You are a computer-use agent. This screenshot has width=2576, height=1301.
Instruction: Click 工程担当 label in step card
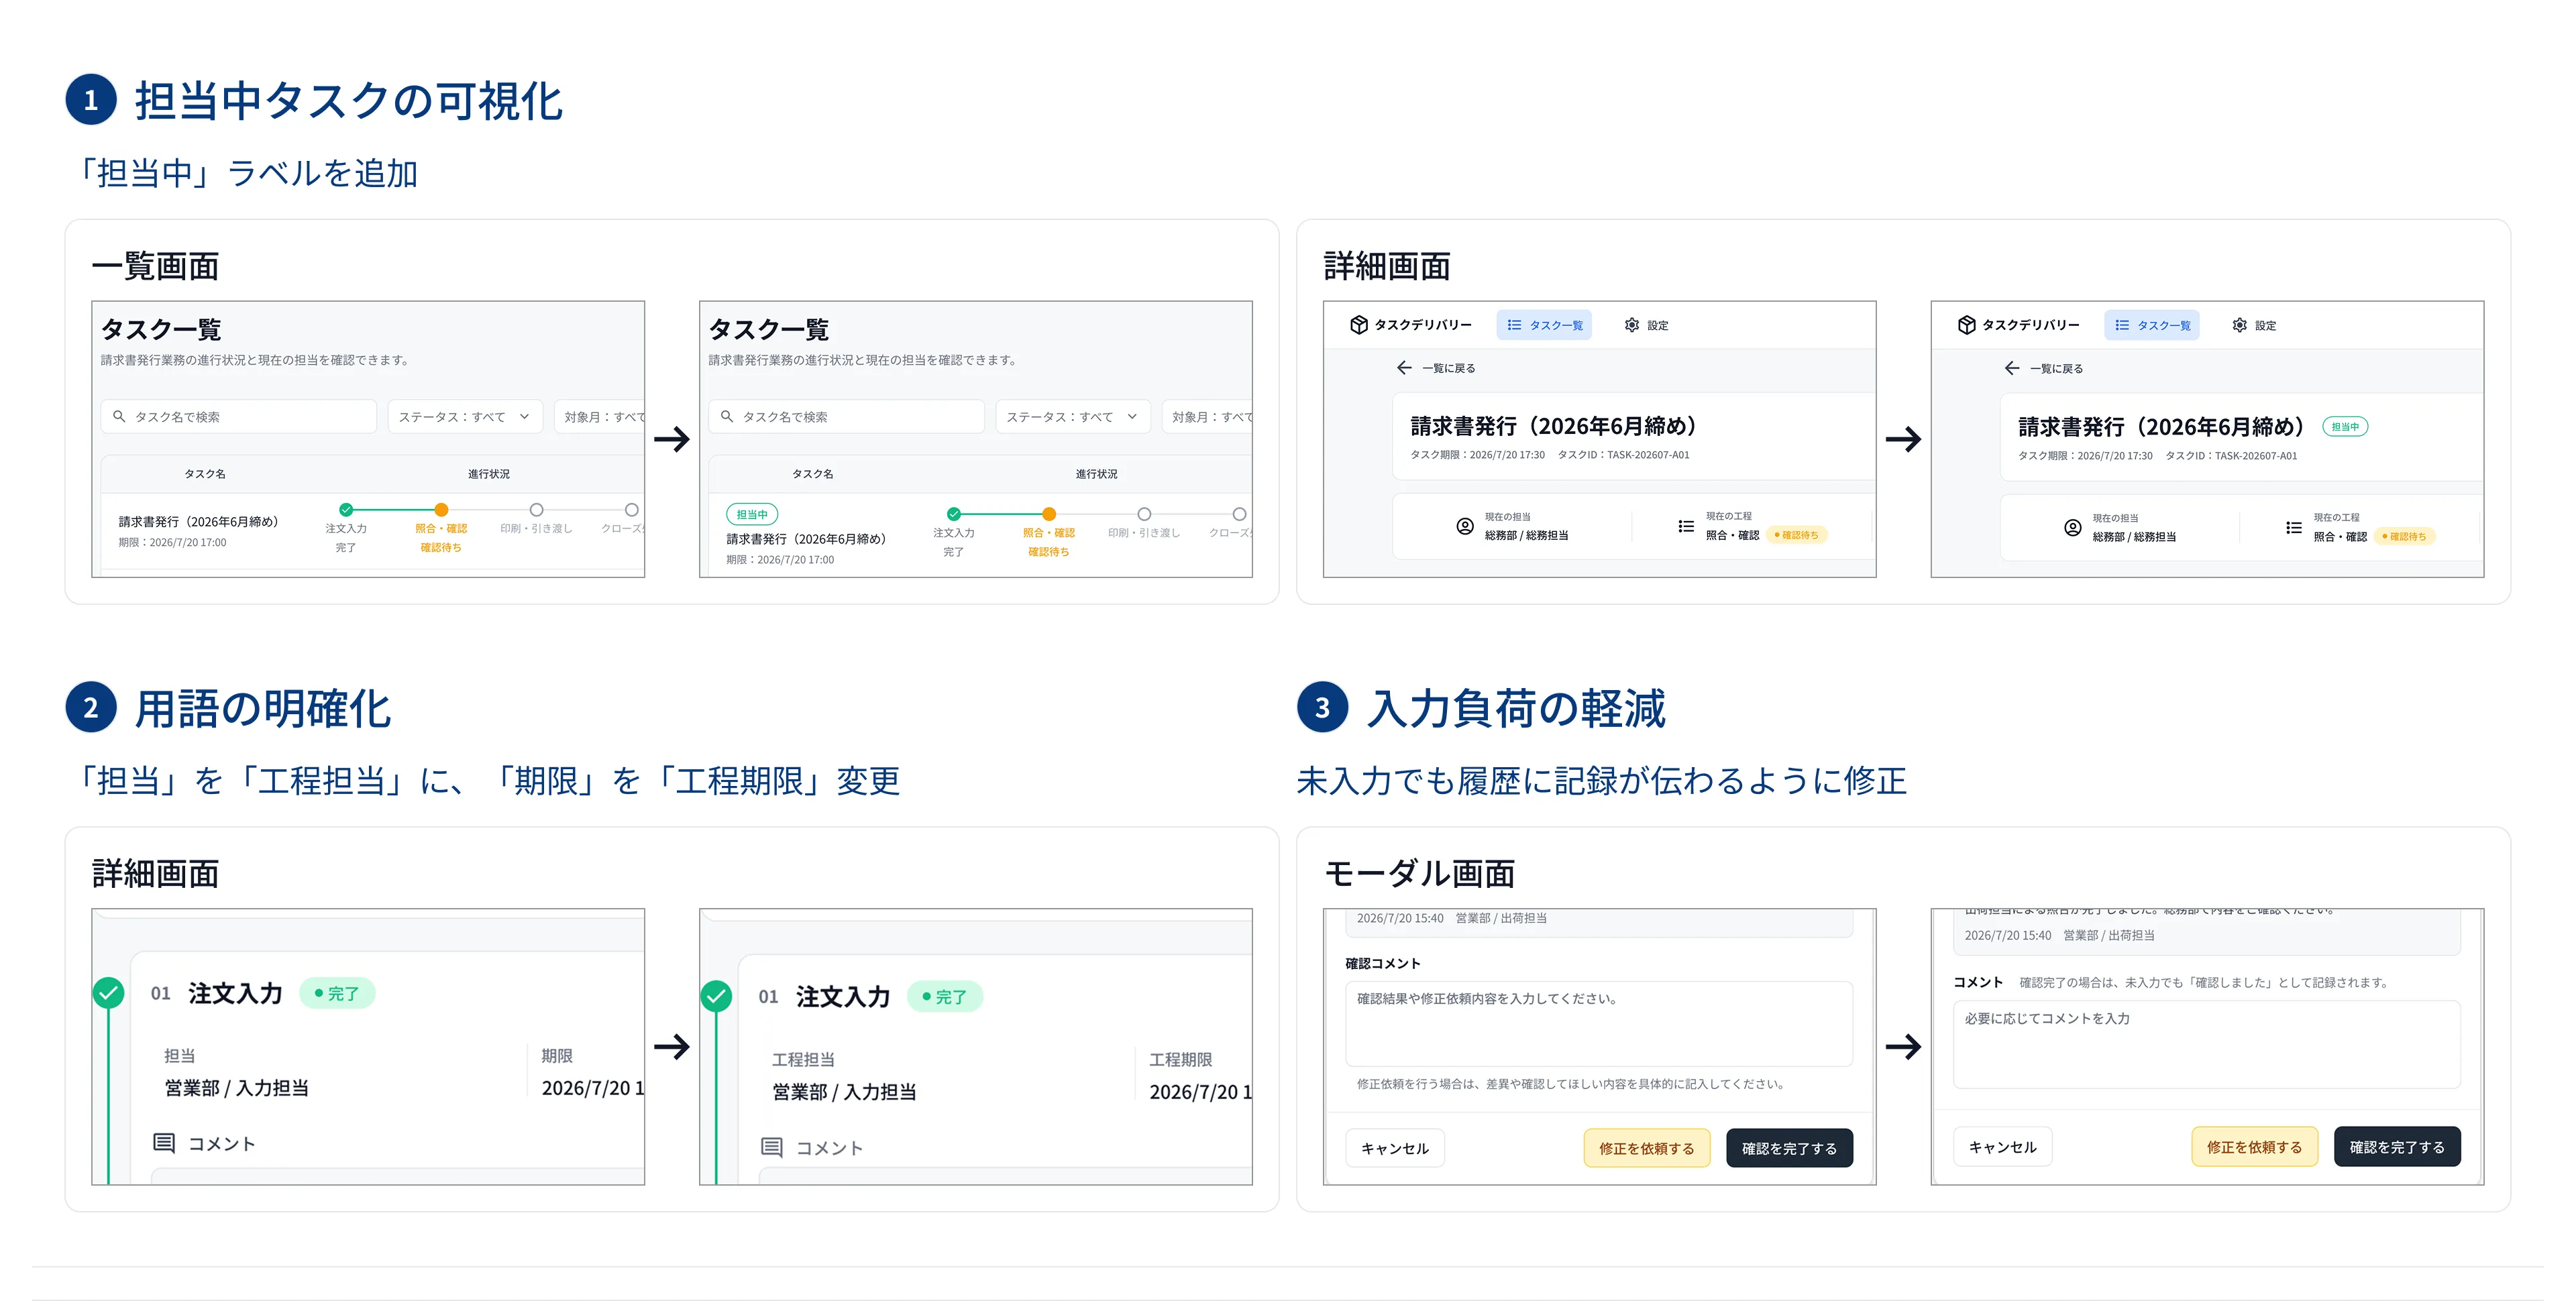coord(803,1059)
